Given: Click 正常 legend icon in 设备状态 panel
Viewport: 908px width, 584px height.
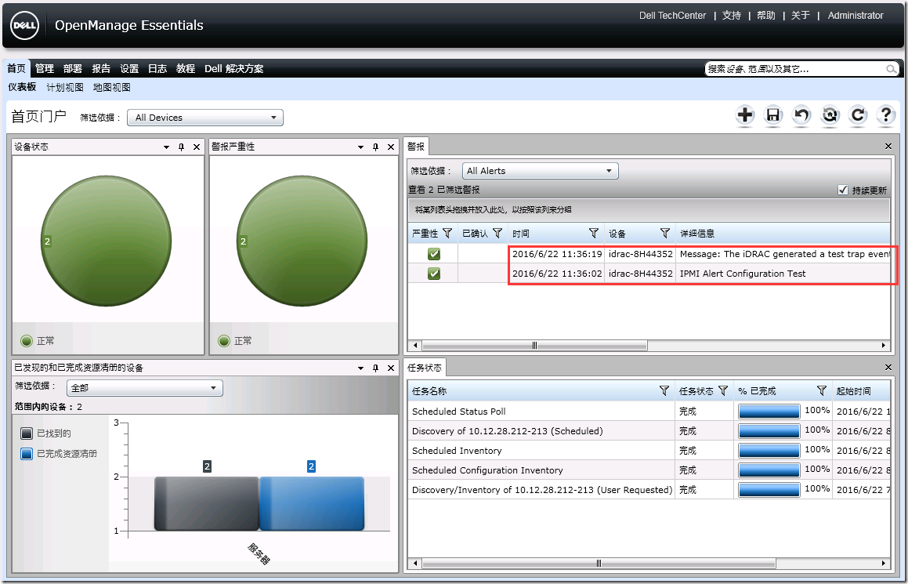Looking at the screenshot, I should tap(26, 341).
